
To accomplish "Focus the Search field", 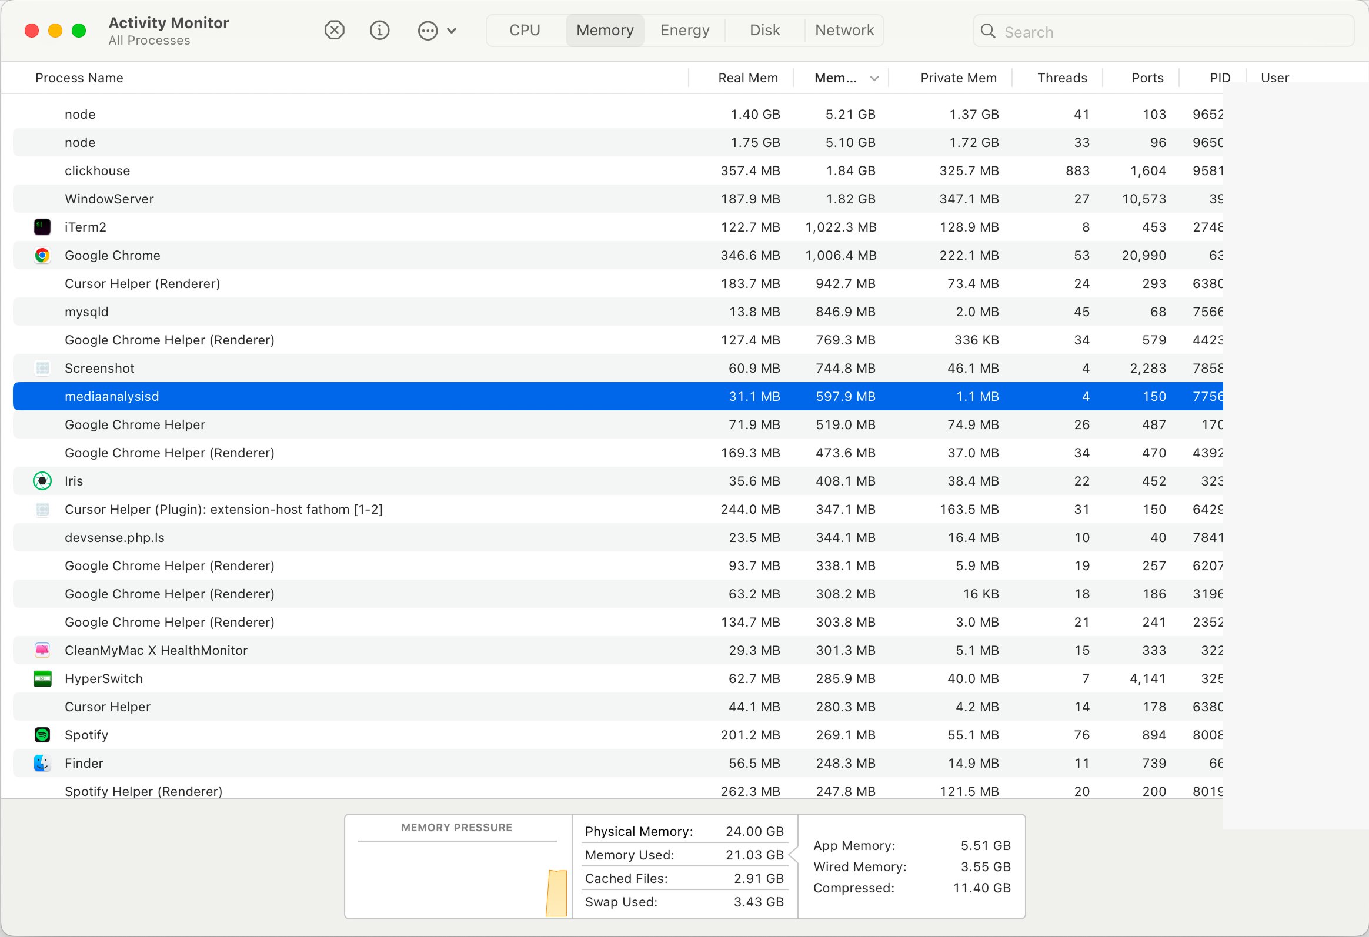I will coord(1163,31).
